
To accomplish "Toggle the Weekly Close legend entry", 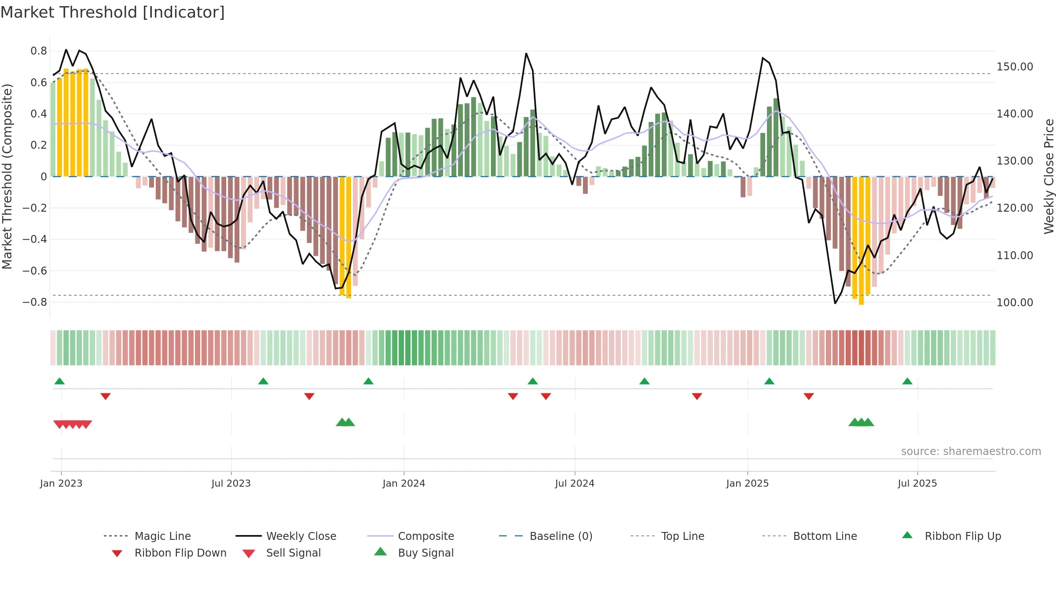I will click(x=286, y=536).
